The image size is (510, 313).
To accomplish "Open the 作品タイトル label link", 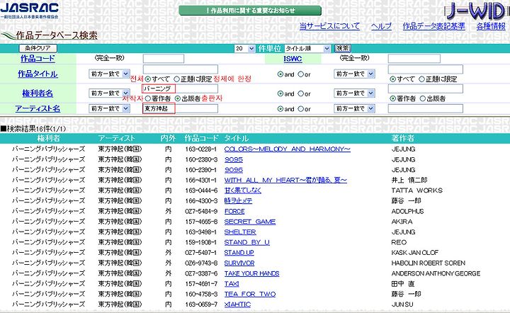I will pyautogui.click(x=38, y=74).
